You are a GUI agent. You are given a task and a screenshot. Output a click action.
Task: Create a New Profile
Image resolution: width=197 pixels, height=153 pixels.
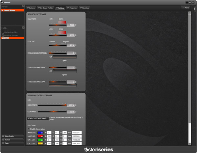12,136
